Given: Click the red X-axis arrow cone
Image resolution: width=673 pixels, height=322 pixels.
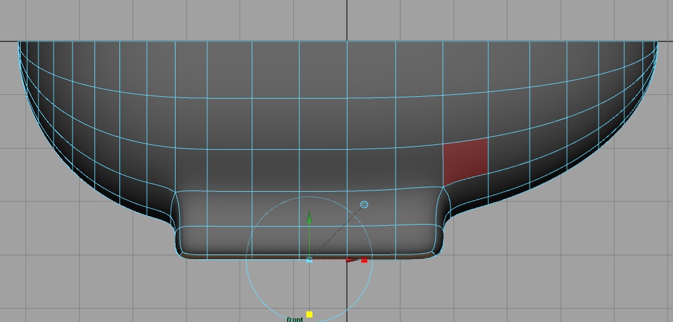Looking at the screenshot, I should (x=352, y=260).
